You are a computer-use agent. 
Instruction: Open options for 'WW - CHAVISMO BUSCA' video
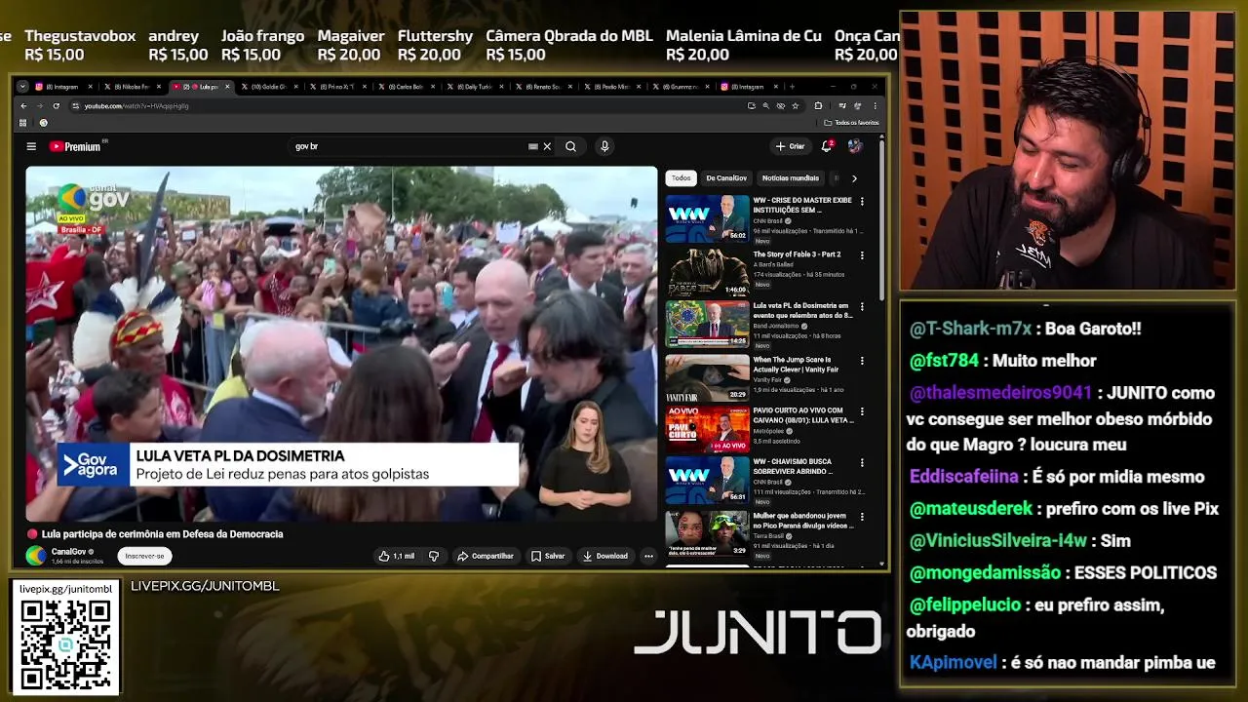tap(862, 463)
